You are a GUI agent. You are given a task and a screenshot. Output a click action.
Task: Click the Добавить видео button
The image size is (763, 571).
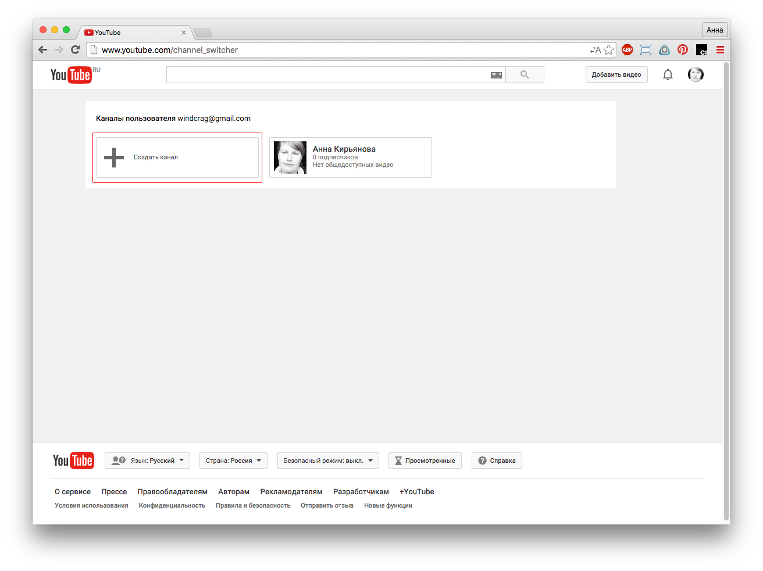(616, 74)
